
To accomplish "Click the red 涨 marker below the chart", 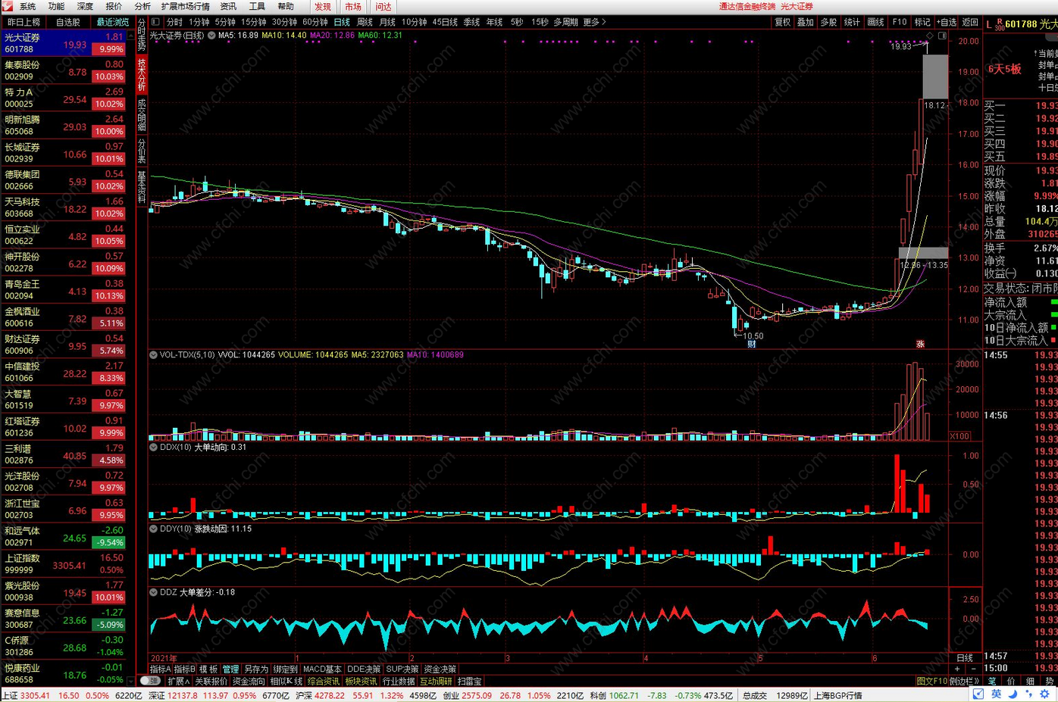I will coord(920,344).
